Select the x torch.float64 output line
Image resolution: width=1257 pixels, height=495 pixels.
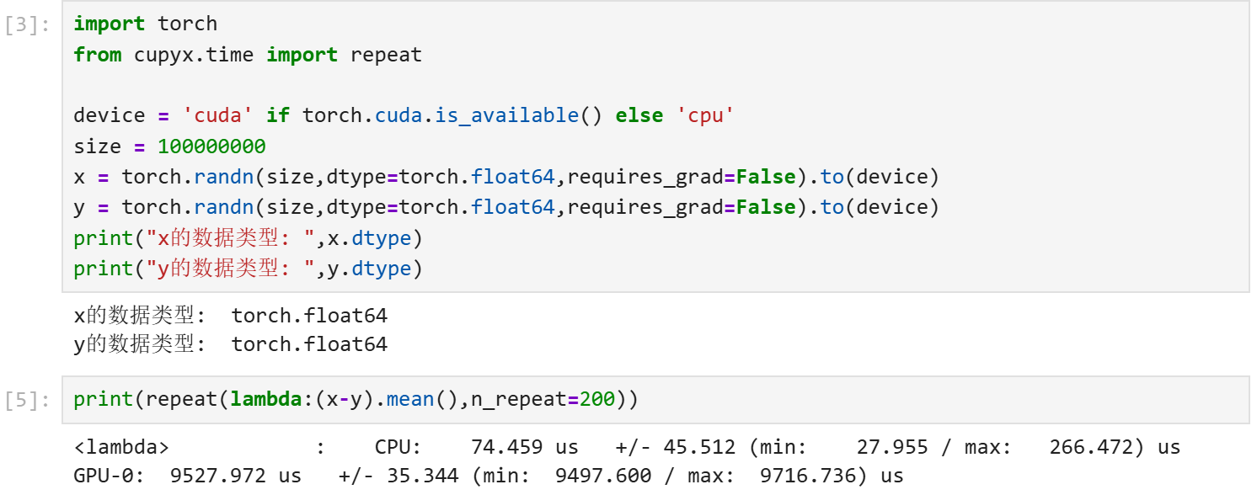click(x=231, y=316)
